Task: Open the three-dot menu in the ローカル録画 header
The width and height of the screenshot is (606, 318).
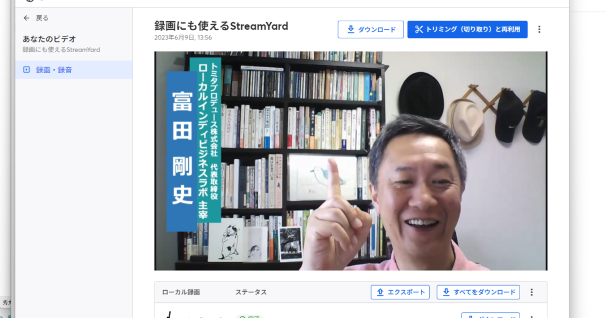Action: 531,292
